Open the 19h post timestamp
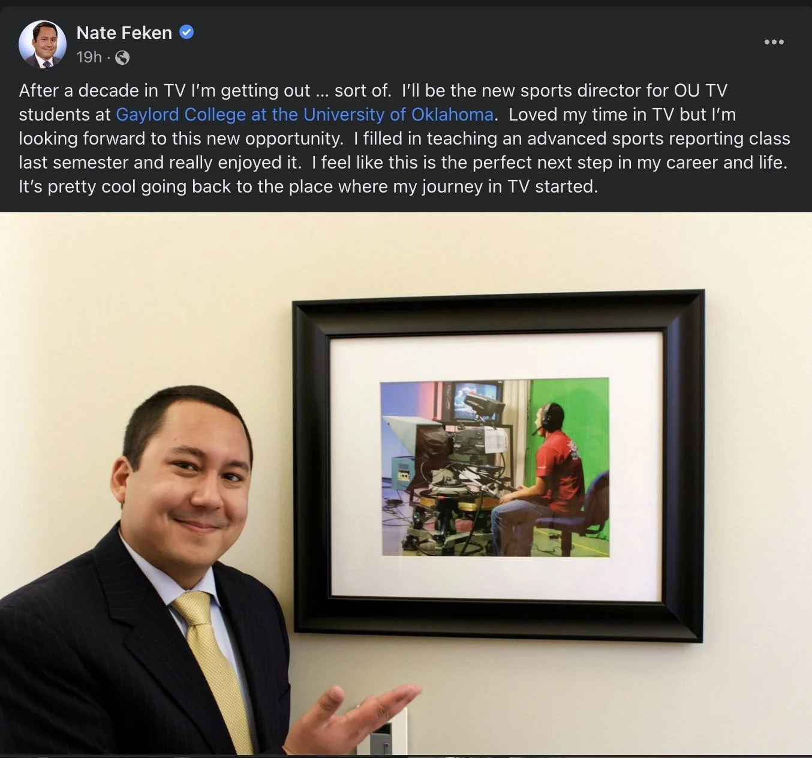 89,57
